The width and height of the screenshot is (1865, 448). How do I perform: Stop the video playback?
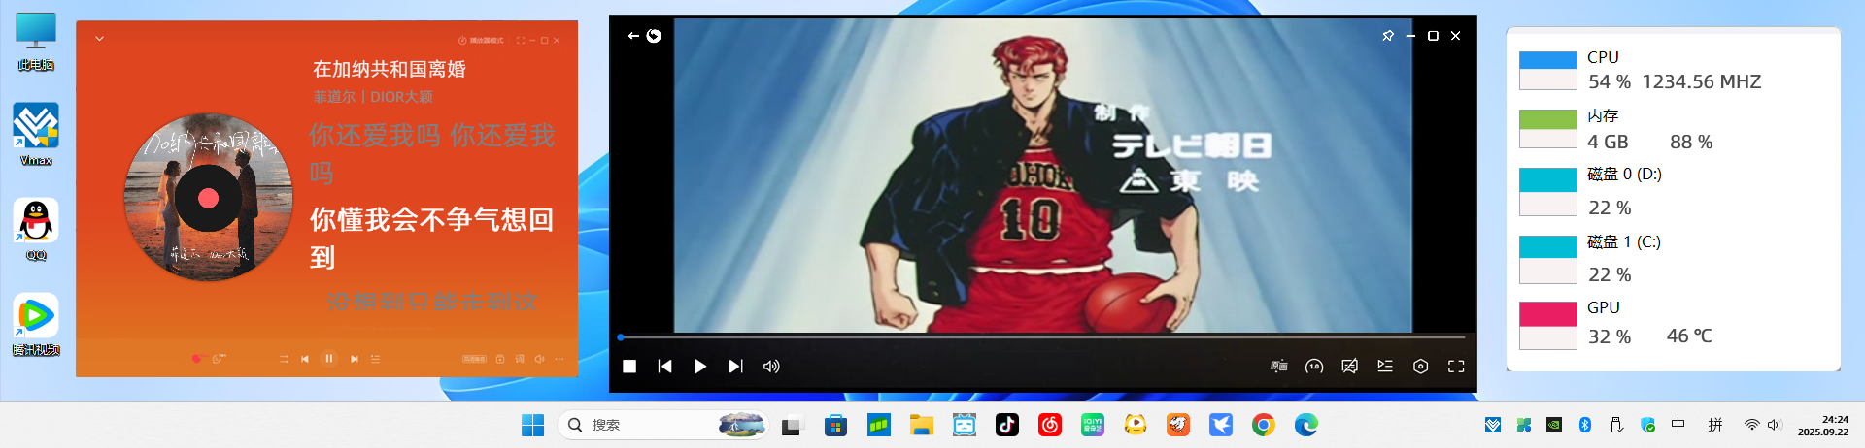tap(629, 367)
